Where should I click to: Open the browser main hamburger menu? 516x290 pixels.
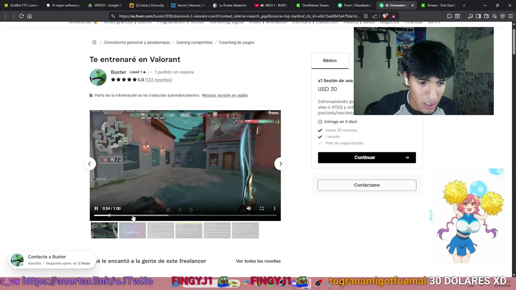click(x=510, y=16)
